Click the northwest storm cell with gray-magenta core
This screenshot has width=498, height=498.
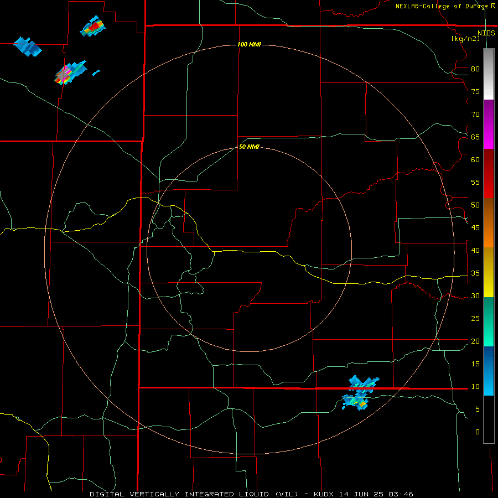(x=70, y=72)
